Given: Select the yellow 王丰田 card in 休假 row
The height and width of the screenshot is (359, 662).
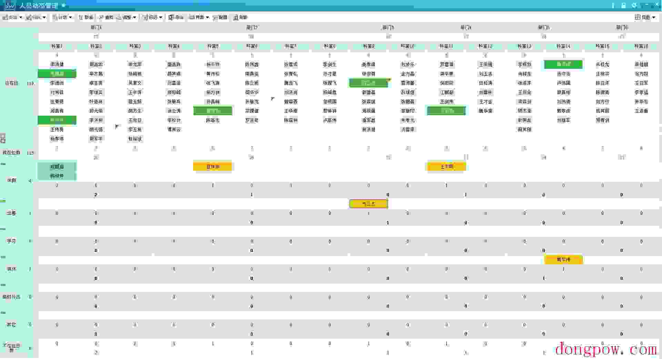Looking at the screenshot, I should (447, 167).
